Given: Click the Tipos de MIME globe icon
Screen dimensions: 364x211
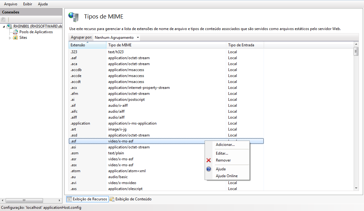Looking at the screenshot, I should [x=73, y=17].
